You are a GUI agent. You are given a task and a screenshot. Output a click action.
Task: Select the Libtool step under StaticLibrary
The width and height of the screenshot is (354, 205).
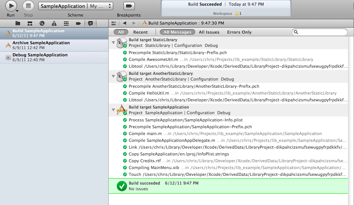(228, 66)
